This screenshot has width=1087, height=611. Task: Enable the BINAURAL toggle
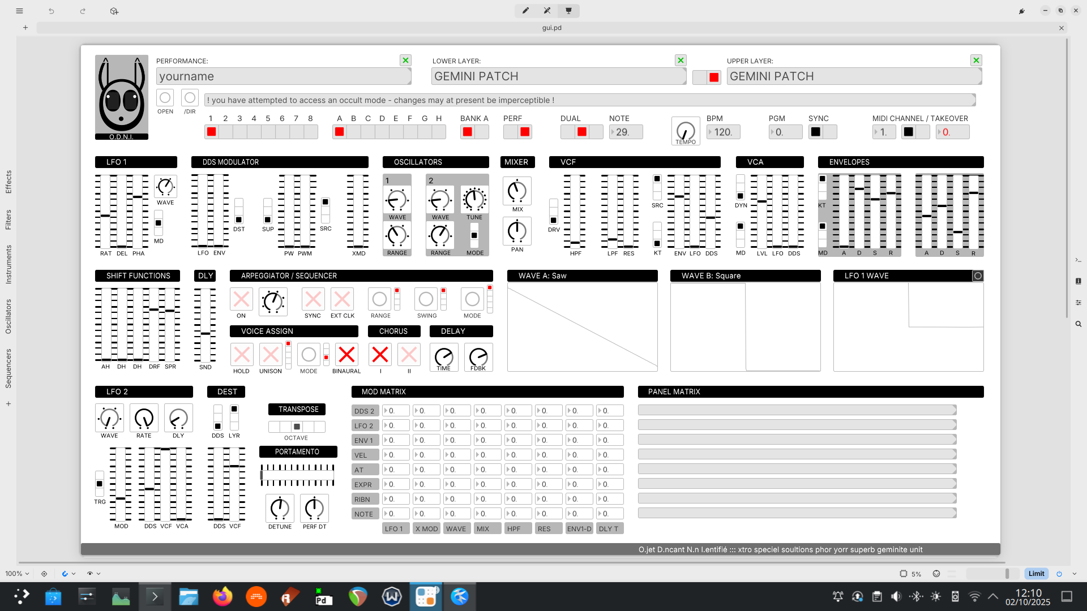[x=346, y=355]
